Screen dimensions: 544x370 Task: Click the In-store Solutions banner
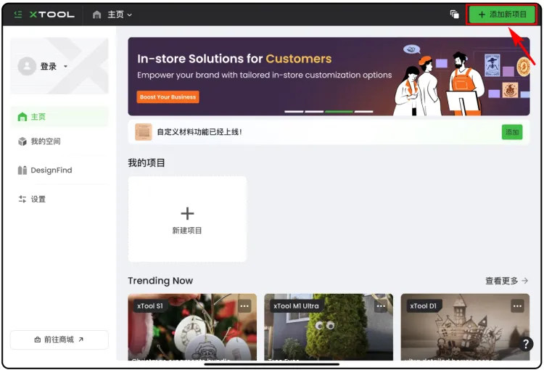[x=329, y=76]
